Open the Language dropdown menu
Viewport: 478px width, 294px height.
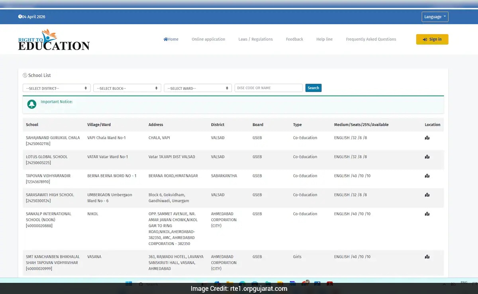[x=435, y=17]
